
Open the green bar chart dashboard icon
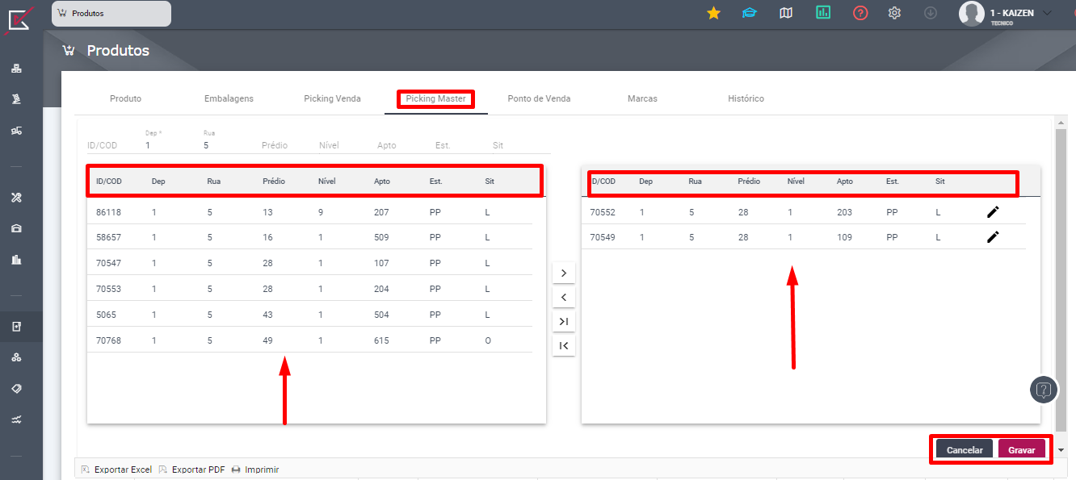click(823, 13)
